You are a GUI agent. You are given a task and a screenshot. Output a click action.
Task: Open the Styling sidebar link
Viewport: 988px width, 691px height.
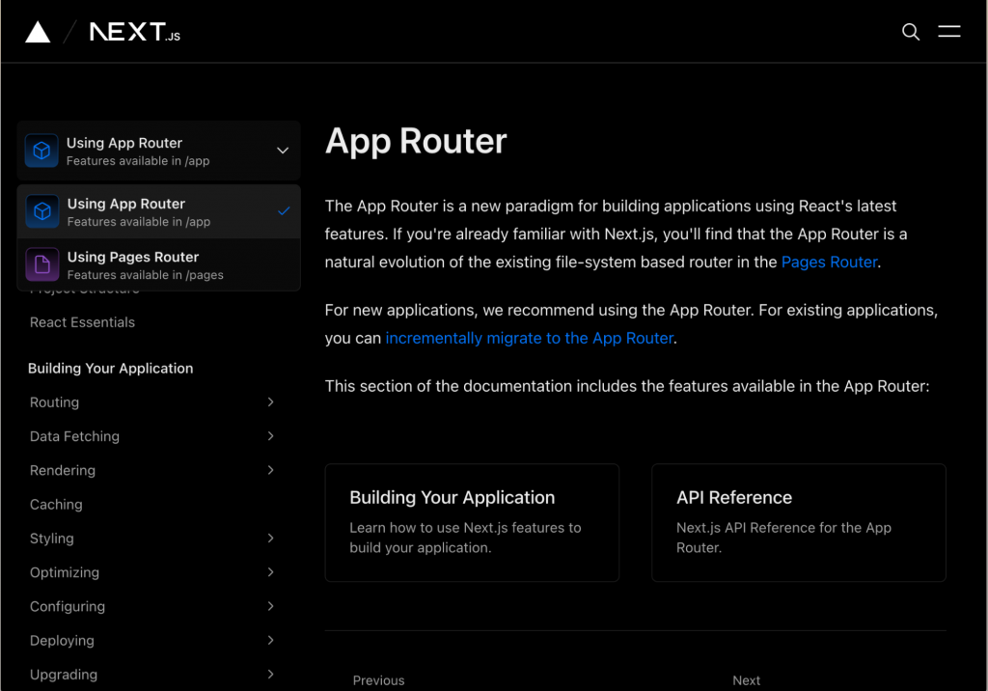(x=52, y=539)
